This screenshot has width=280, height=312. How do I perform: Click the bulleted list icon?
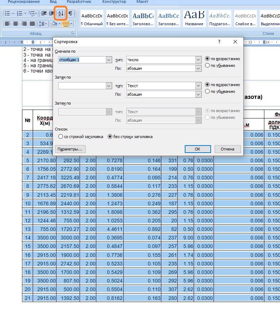point(7,14)
